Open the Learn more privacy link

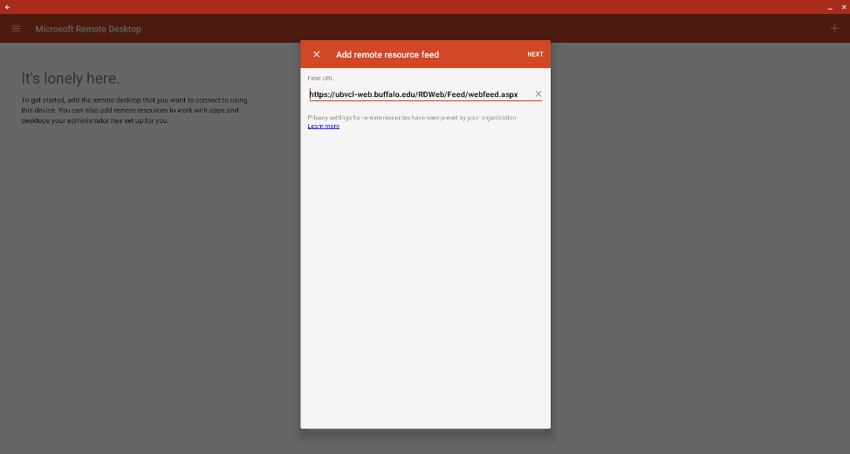(x=323, y=127)
